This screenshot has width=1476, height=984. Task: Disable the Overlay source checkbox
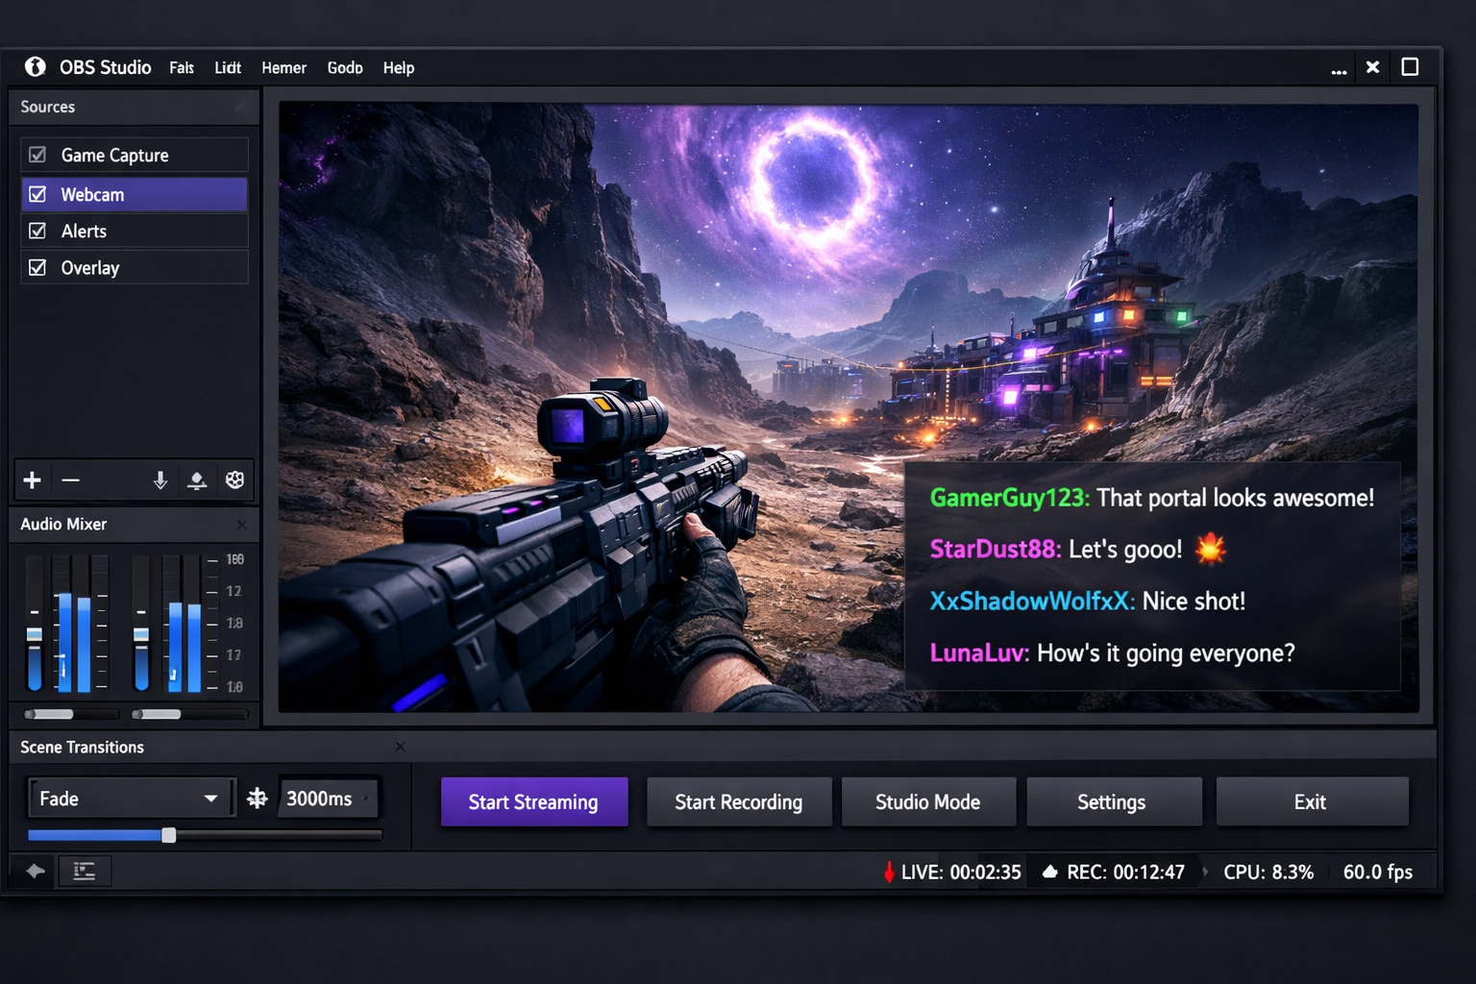pyautogui.click(x=38, y=267)
